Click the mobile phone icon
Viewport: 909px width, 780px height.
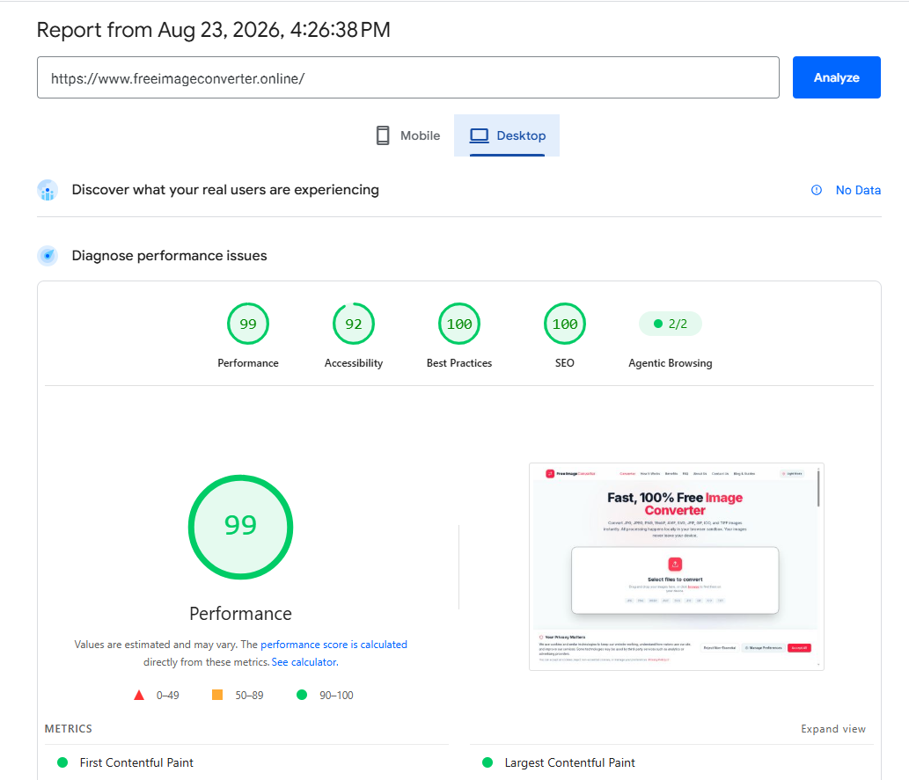tap(383, 135)
